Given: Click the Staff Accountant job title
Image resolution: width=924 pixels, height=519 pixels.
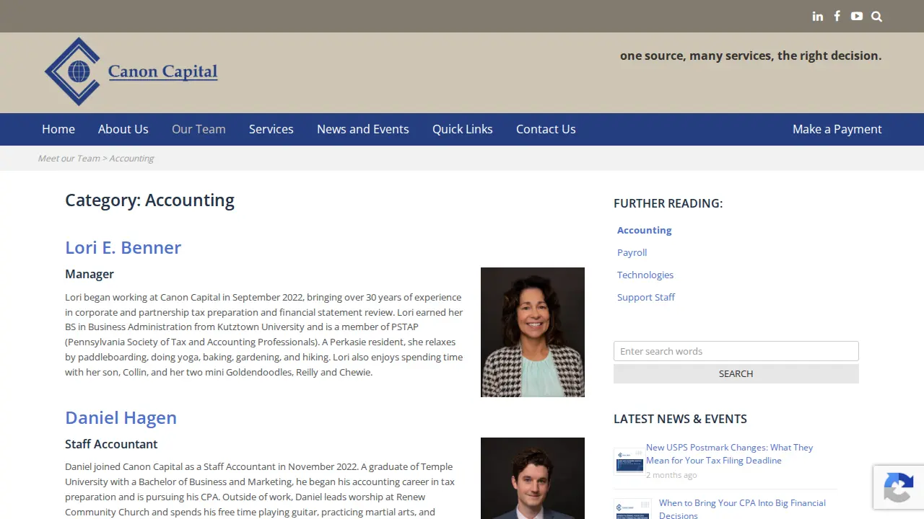Looking at the screenshot, I should coord(111,444).
